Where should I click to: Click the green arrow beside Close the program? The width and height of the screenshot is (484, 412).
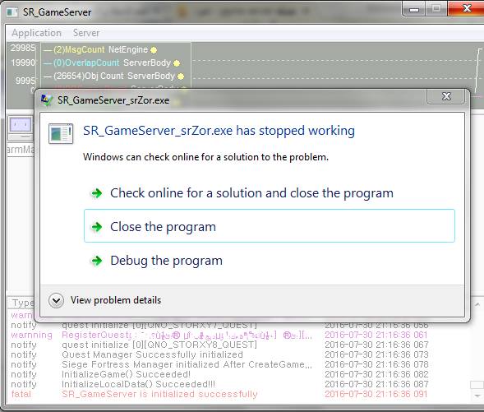tap(97, 227)
